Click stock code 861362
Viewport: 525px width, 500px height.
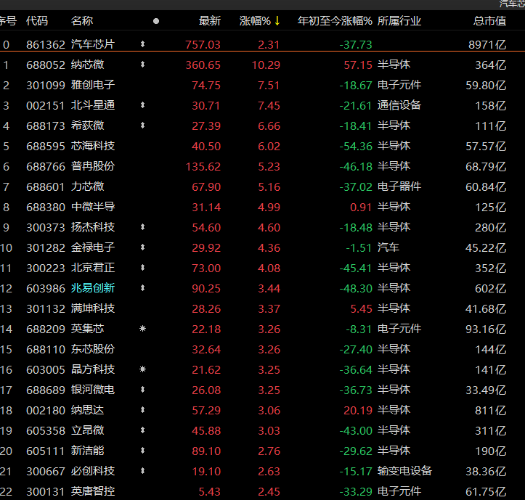click(x=46, y=44)
